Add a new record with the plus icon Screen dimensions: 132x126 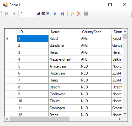point(72,14)
